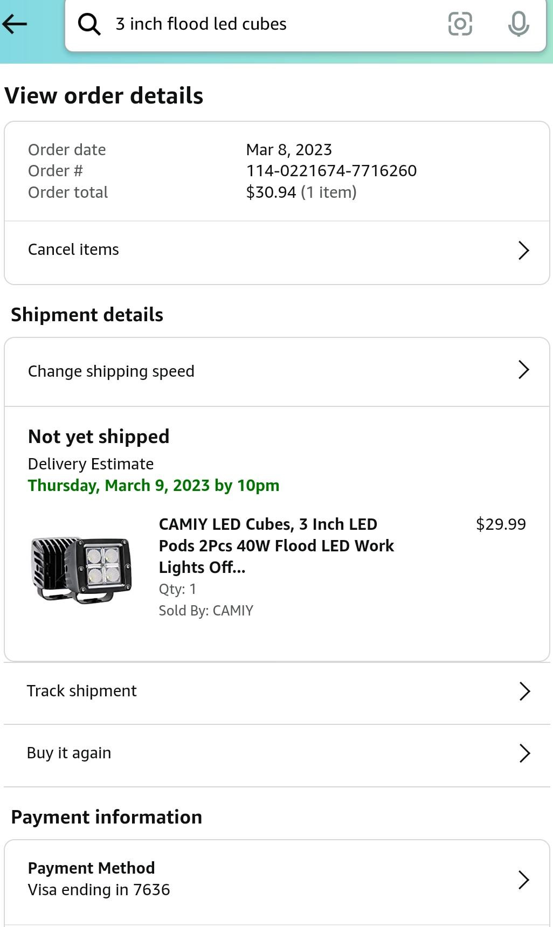Tap the Payment Method chevron arrow

point(523,880)
